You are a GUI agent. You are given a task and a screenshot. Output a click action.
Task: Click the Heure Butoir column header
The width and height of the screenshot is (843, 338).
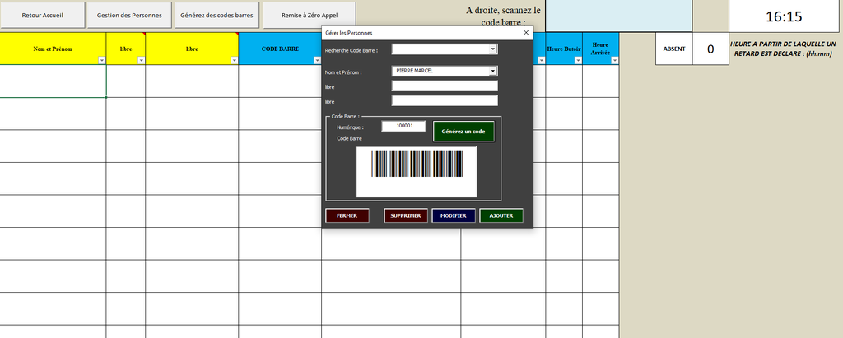[x=564, y=49]
